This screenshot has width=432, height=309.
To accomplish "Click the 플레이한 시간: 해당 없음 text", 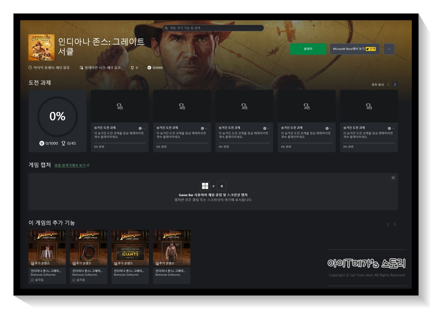I will (102, 68).
